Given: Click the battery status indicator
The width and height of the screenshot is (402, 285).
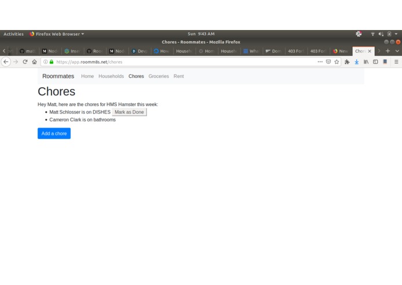Looking at the screenshot, I should tap(389, 34).
